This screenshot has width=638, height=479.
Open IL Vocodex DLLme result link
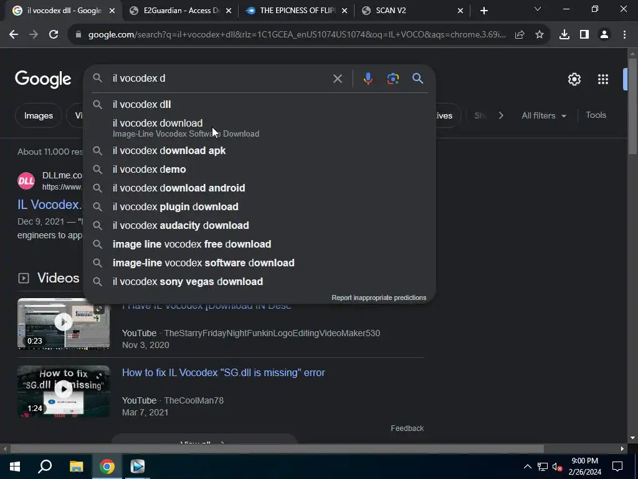(x=50, y=205)
